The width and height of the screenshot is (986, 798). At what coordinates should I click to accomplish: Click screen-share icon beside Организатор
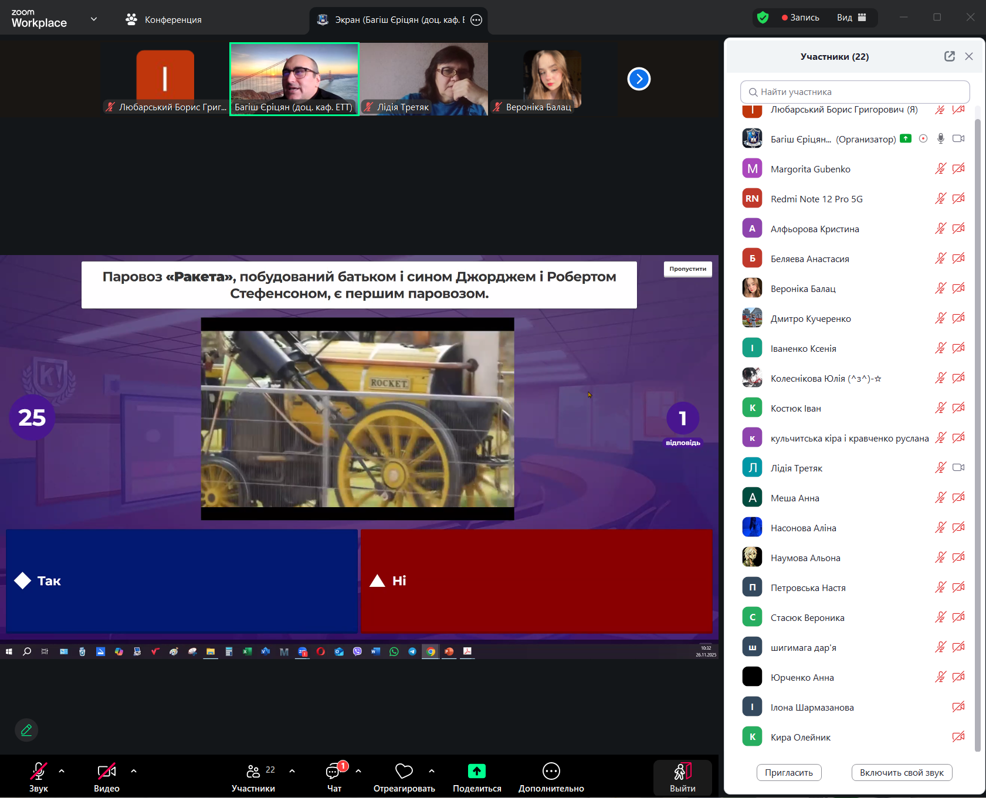coord(906,139)
